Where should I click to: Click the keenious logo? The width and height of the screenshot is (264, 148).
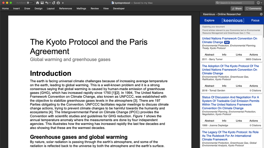(x=233, y=21)
